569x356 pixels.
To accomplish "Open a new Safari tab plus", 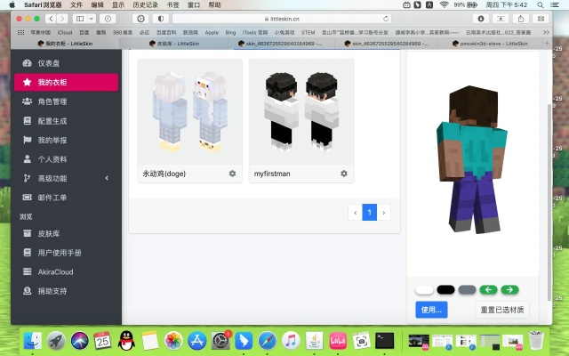I will [547, 44].
